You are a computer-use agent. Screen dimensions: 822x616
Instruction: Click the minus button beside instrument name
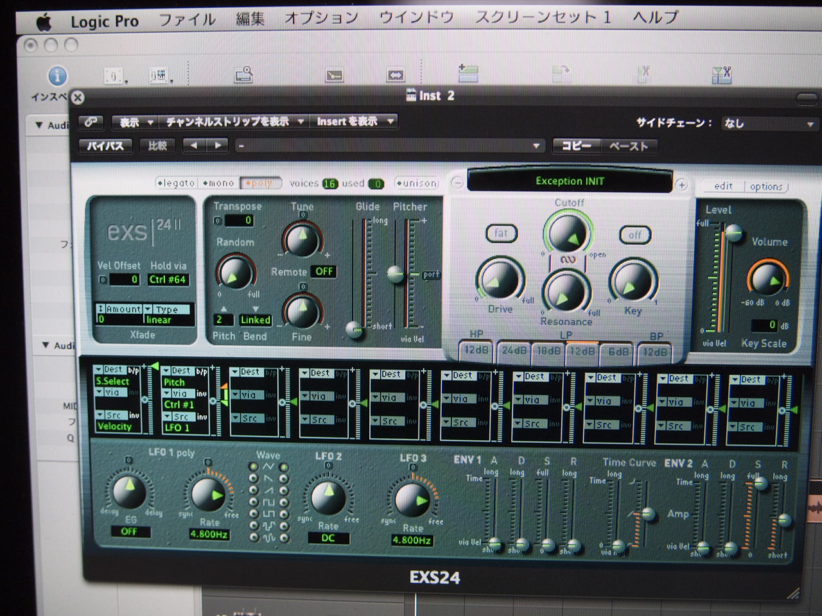pyautogui.click(x=457, y=183)
